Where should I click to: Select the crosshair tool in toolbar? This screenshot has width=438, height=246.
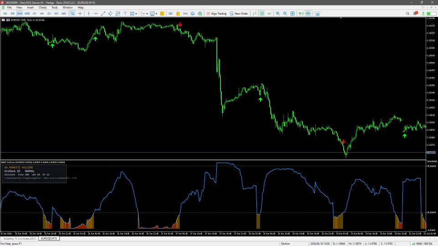tap(80, 13)
